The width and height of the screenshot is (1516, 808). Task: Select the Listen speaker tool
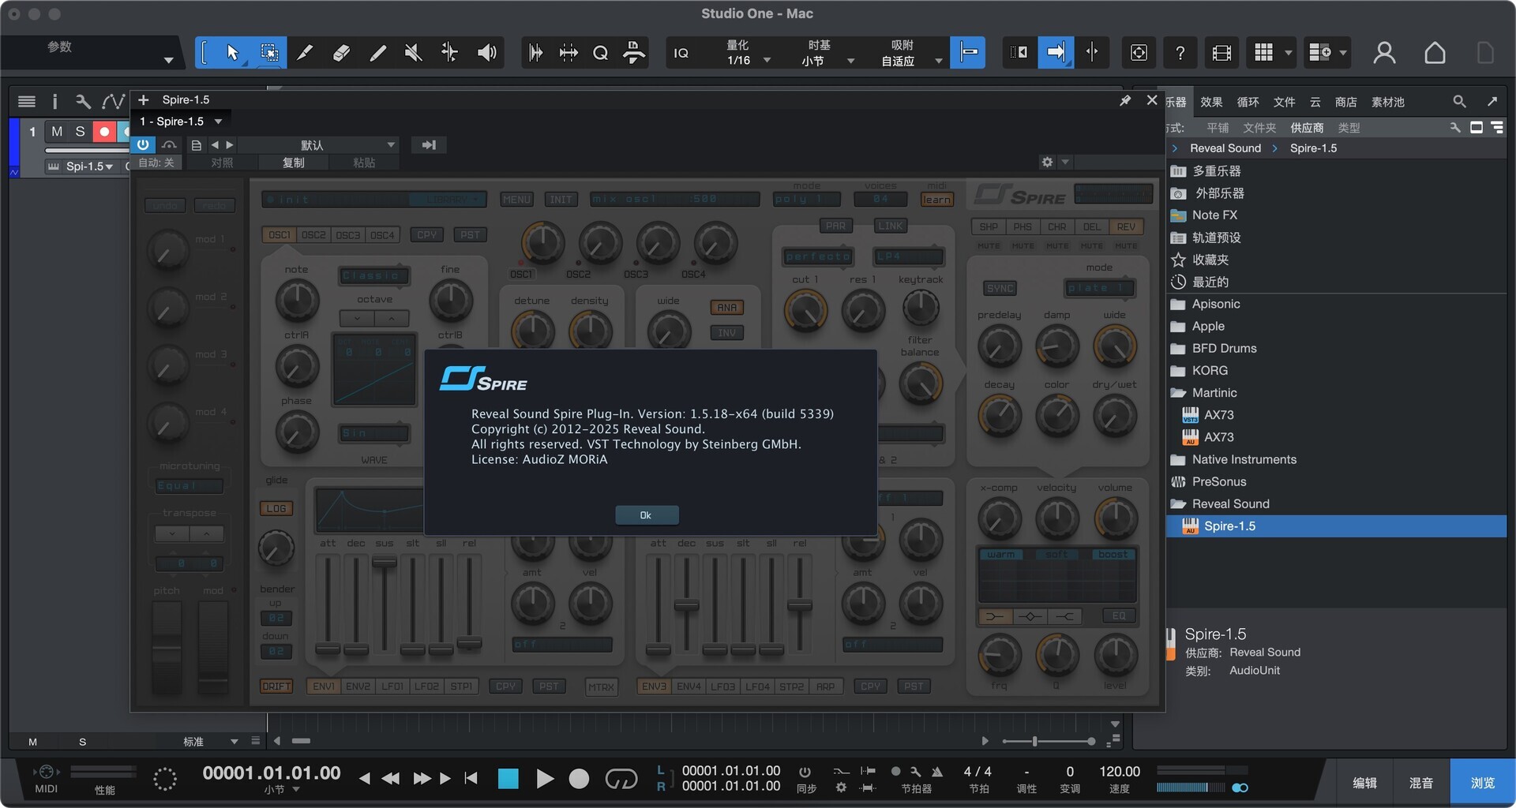click(x=487, y=53)
